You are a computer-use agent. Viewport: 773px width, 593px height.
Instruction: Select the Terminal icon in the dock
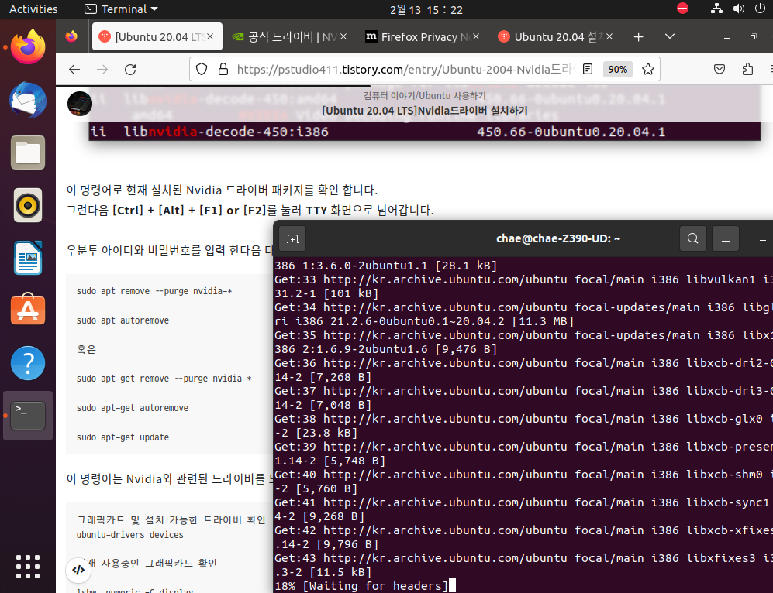[x=28, y=416]
